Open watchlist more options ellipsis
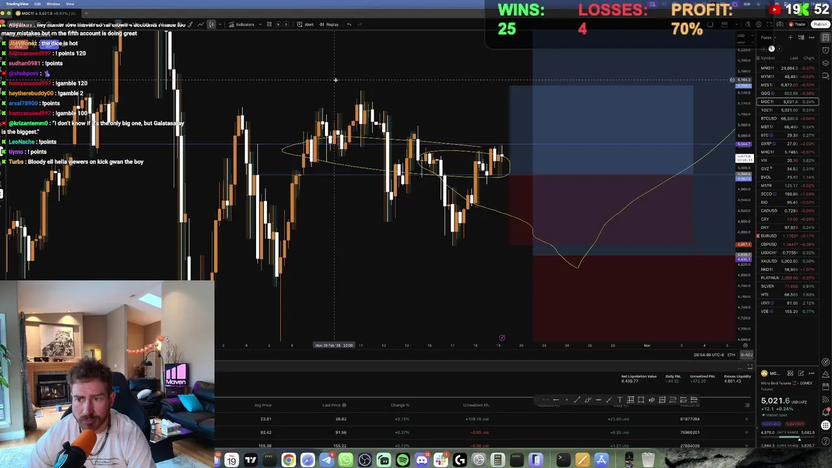 click(811, 38)
